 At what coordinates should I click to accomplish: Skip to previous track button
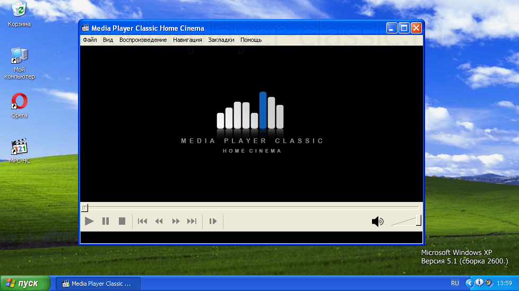pos(142,221)
